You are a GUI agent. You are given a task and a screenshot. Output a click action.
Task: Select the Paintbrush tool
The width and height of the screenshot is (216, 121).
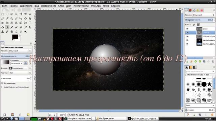pyautogui.click(x=16, y=27)
